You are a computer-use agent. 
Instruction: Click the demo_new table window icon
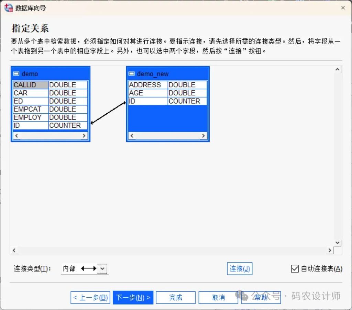pyautogui.click(x=131, y=74)
